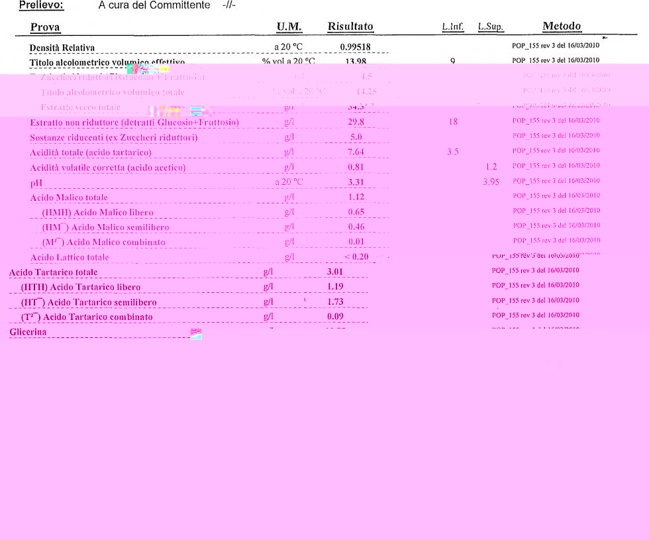Click the underlined Prelievo label

point(41,5)
